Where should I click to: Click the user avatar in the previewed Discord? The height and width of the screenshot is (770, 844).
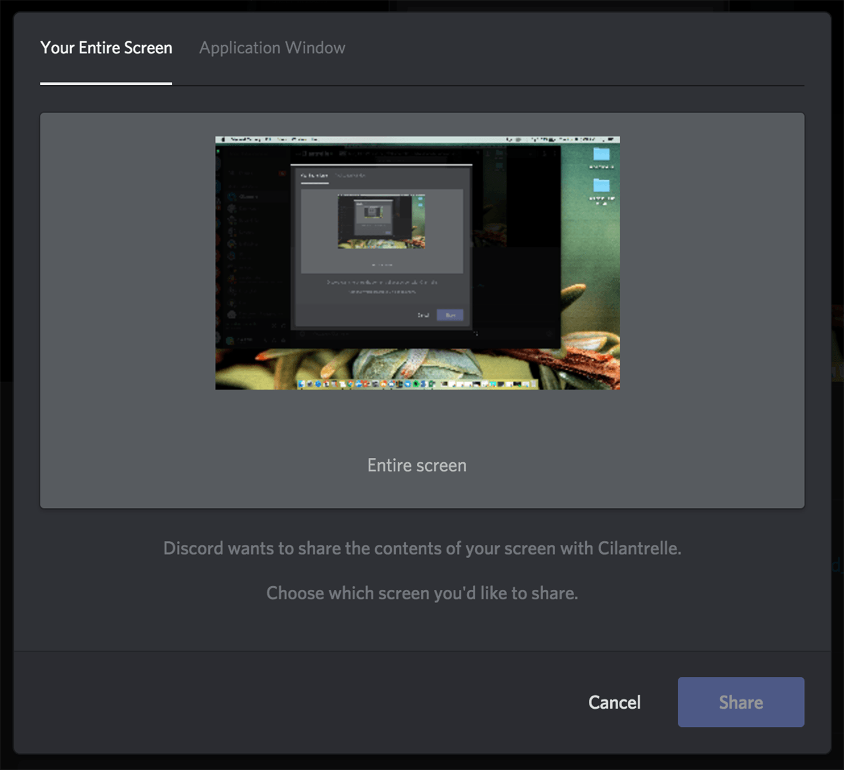pos(231,340)
